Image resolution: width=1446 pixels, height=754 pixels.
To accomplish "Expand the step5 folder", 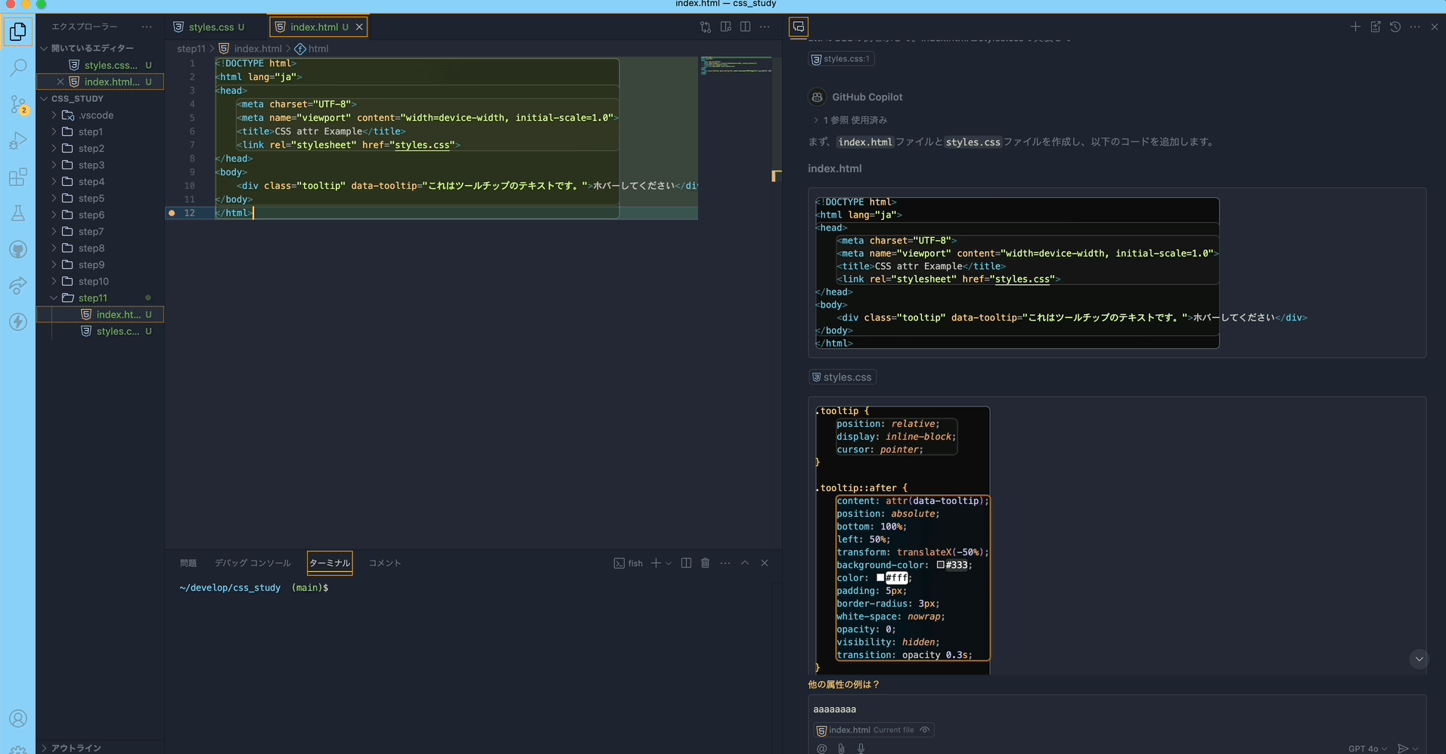I will pyautogui.click(x=91, y=199).
